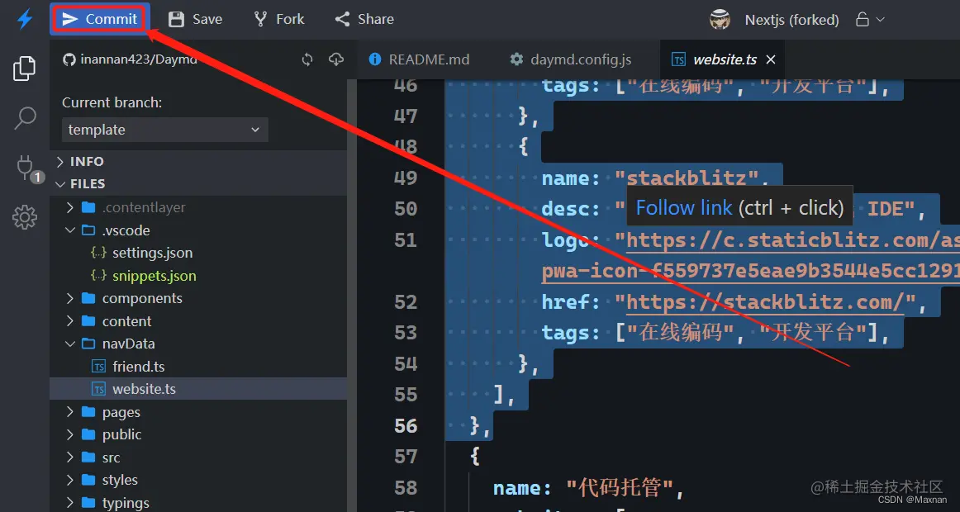
Task: Click the folder icon of components
Action: coord(88,298)
